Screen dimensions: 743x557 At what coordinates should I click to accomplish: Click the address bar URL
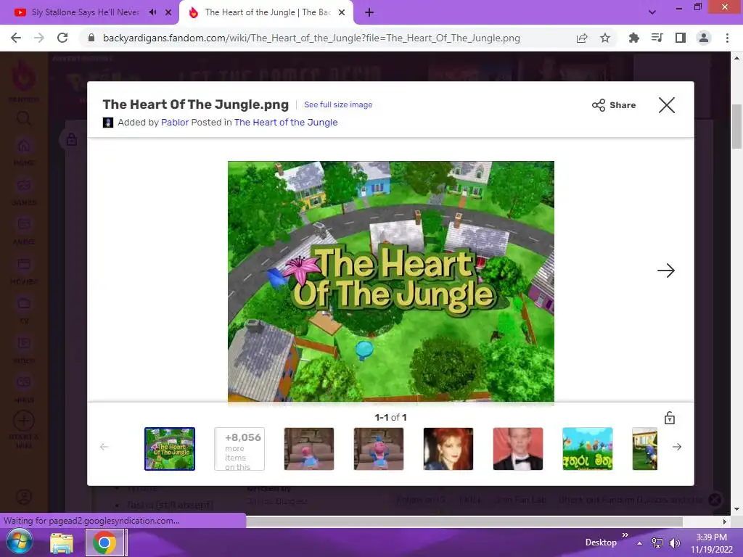point(311,38)
